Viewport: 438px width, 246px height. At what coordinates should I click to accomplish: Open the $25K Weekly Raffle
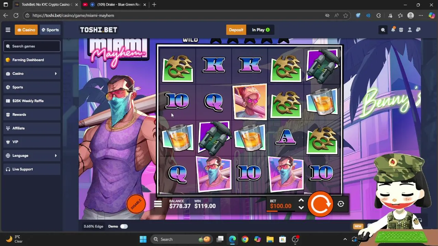[x=32, y=101]
